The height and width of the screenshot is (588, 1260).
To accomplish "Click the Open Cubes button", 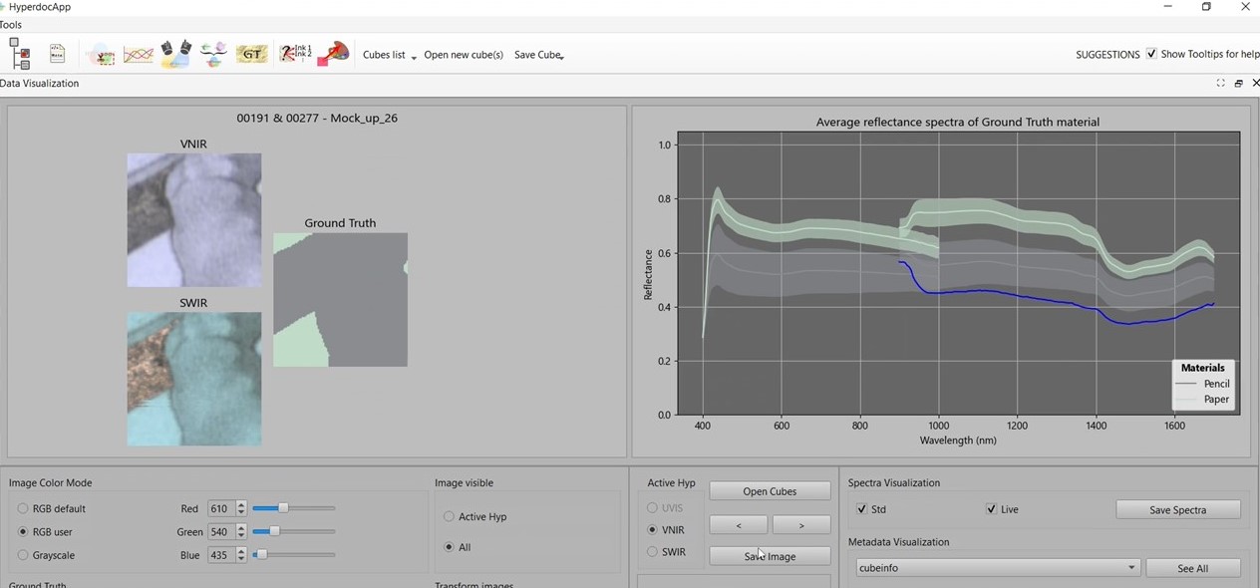I will (770, 491).
